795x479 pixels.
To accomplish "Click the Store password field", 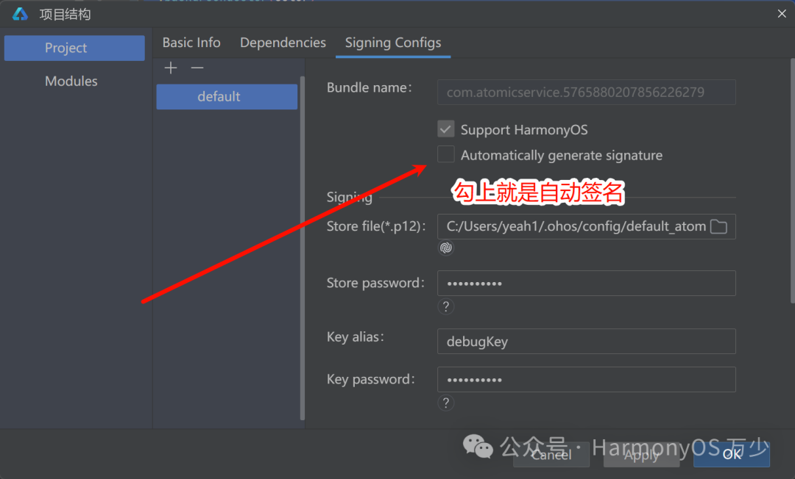I will (x=586, y=284).
